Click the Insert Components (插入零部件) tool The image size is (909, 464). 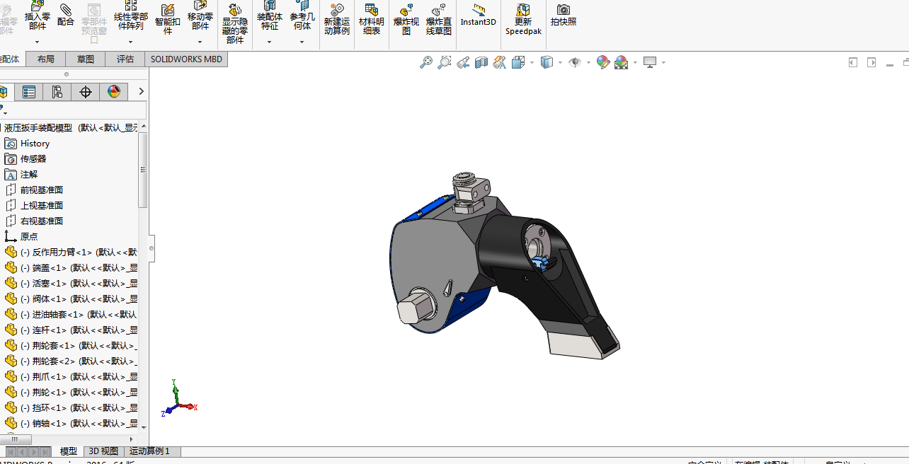pos(38,16)
